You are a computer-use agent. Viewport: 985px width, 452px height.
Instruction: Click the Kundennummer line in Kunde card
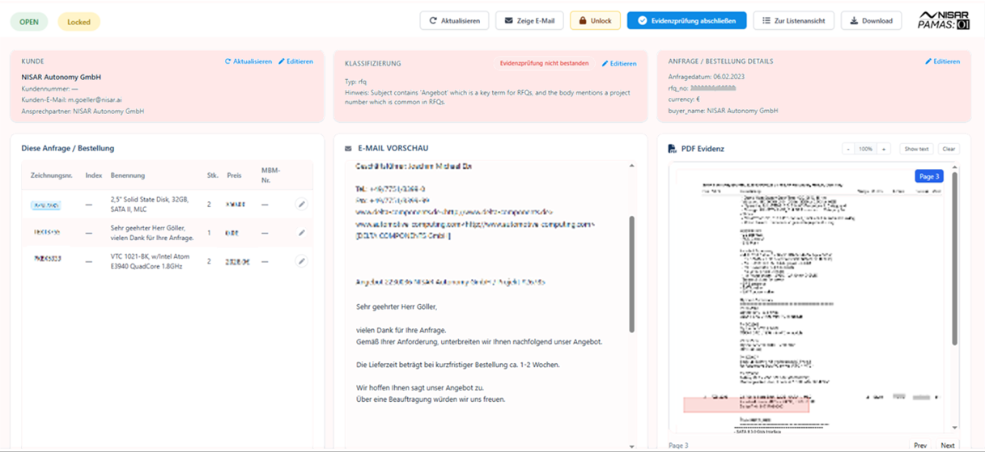[49, 89]
